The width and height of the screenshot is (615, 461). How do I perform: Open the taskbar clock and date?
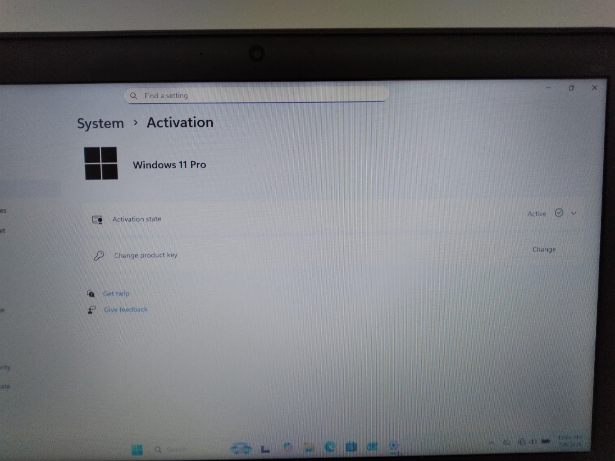coord(570,441)
